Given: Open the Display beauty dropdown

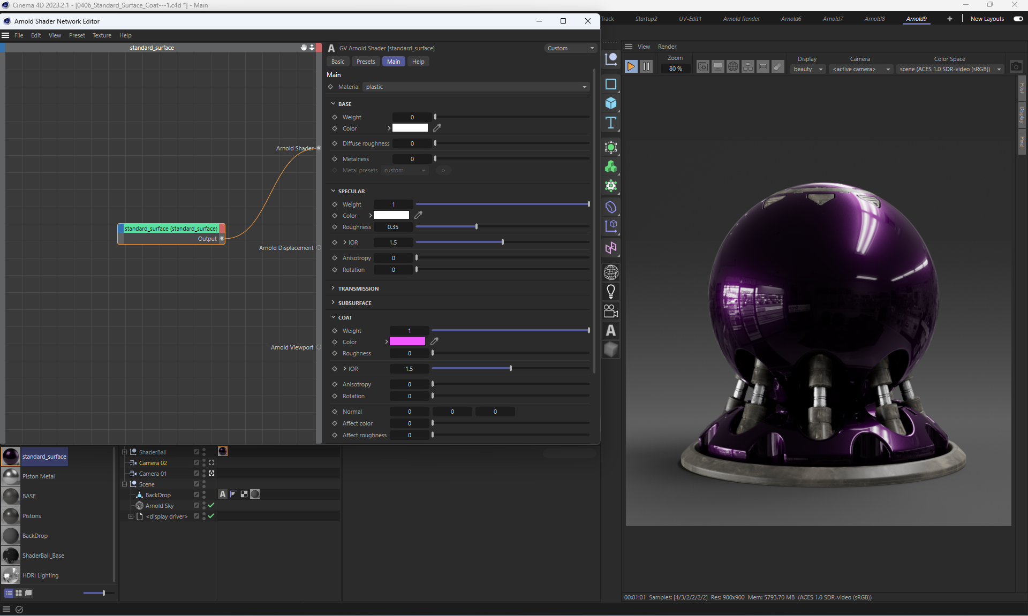Looking at the screenshot, I should [x=807, y=69].
